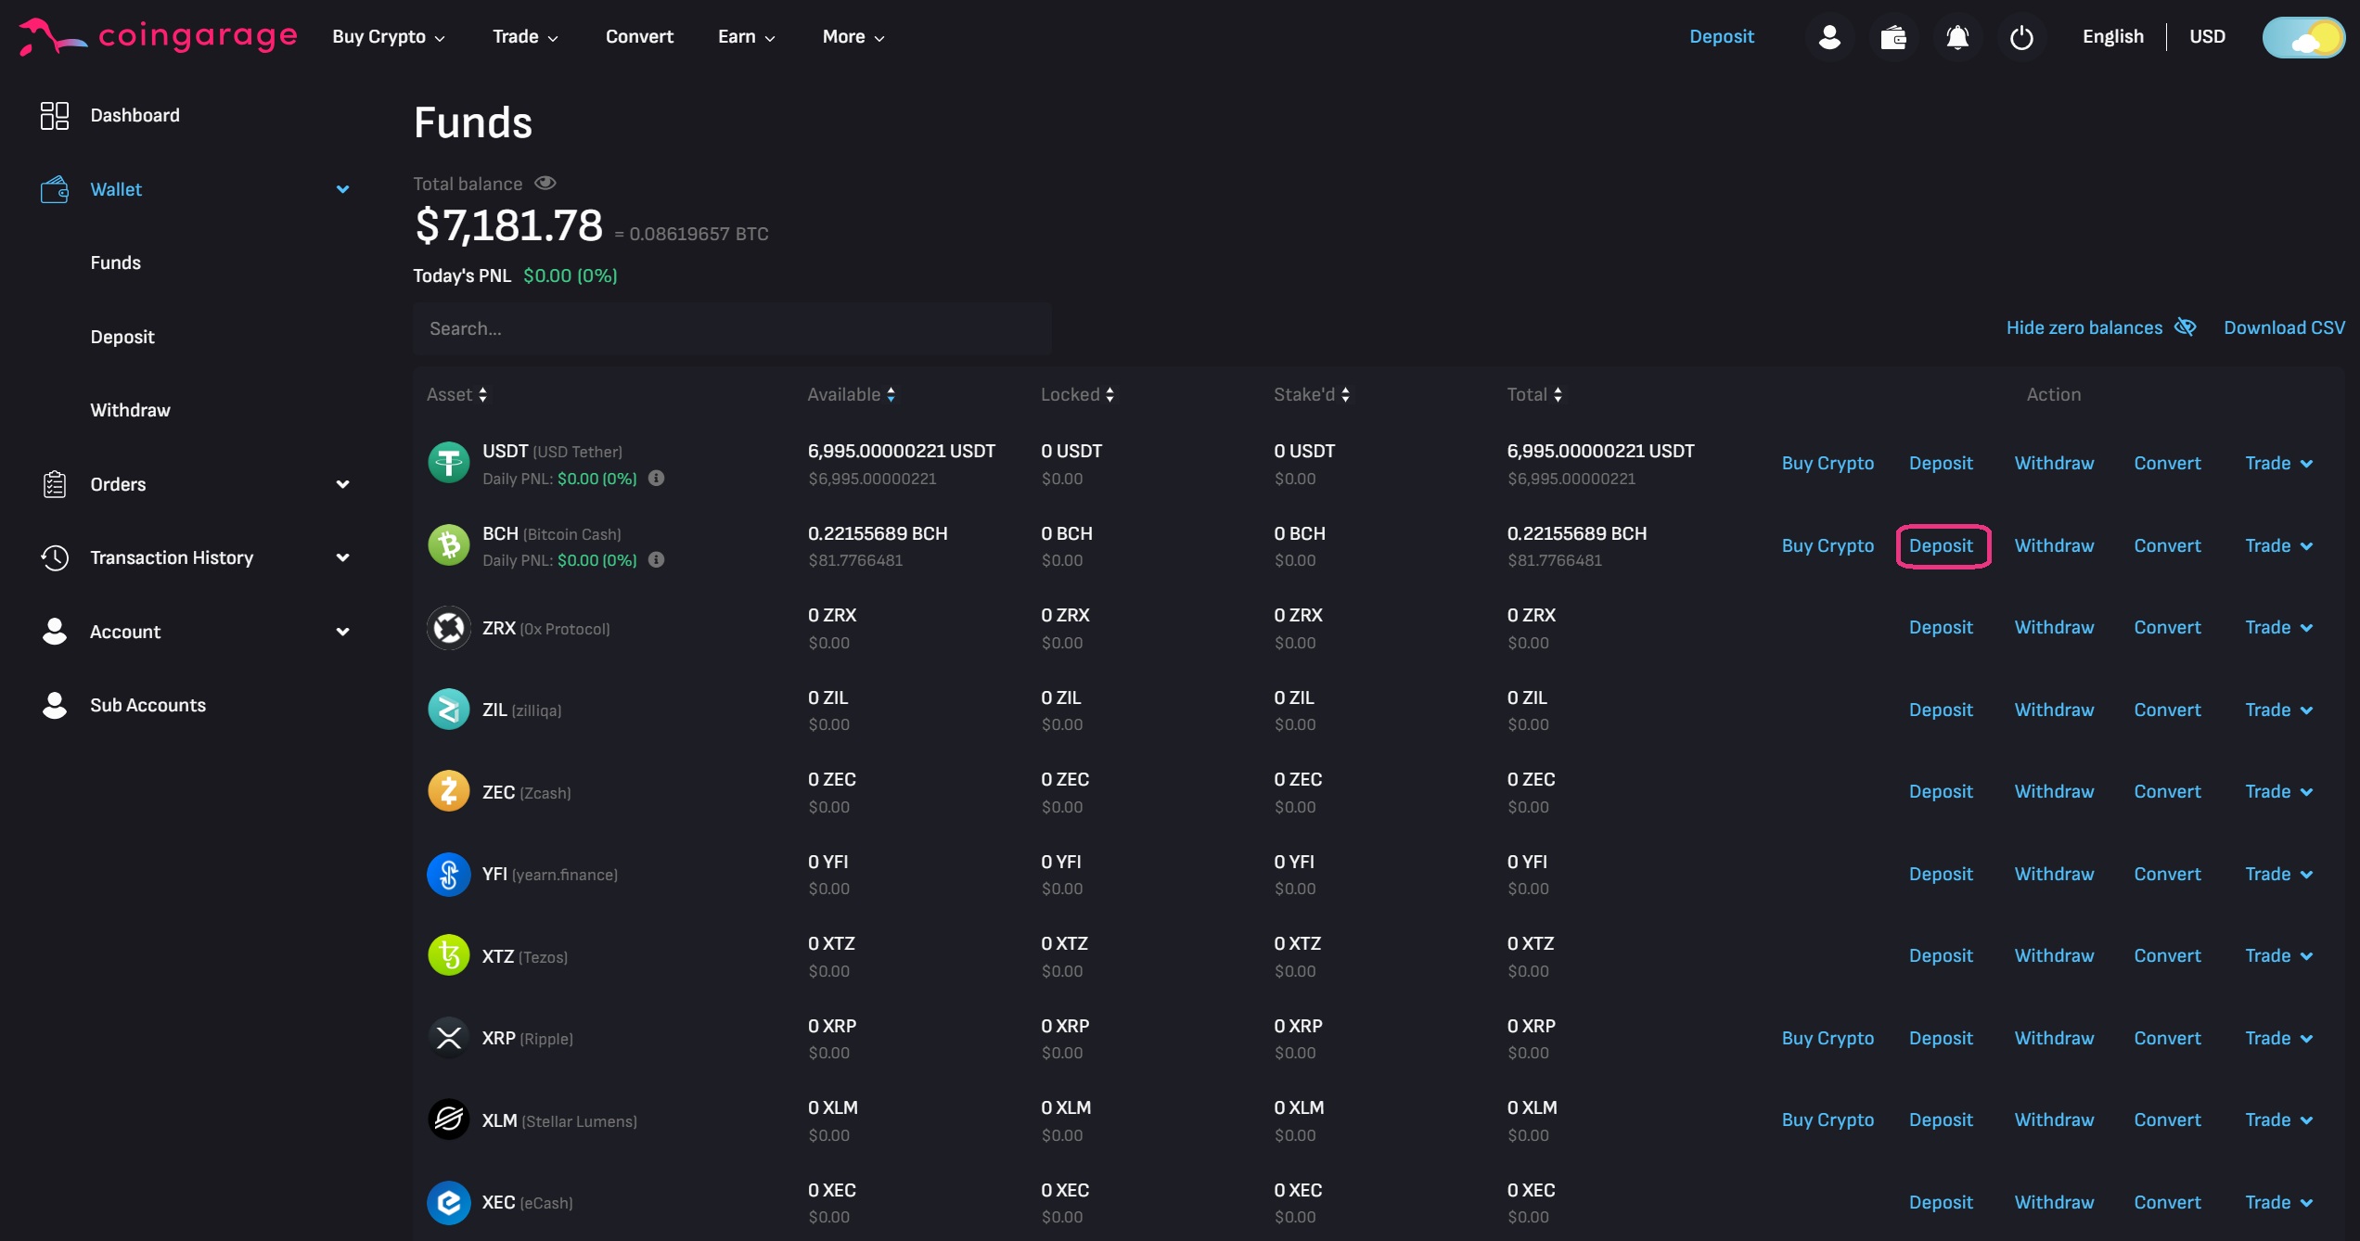Click the XEC eCash coin icon
The image size is (2360, 1241).
[449, 1202]
